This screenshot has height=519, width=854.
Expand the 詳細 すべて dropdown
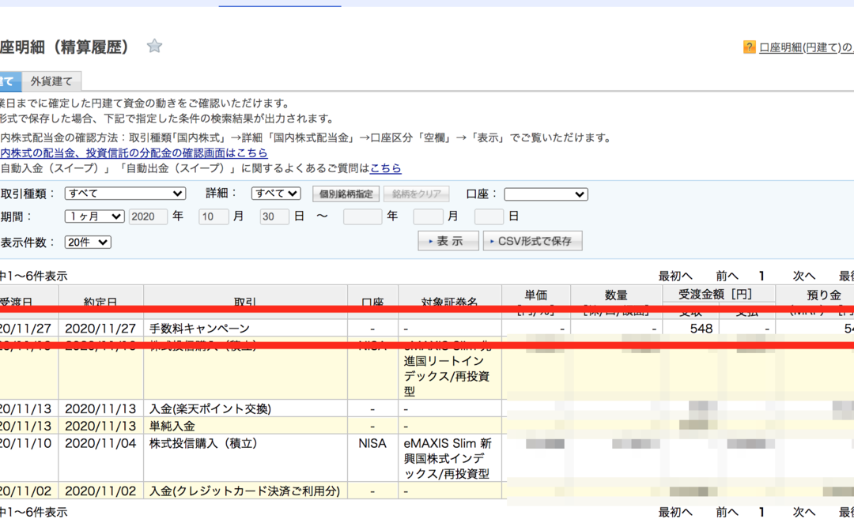point(276,194)
